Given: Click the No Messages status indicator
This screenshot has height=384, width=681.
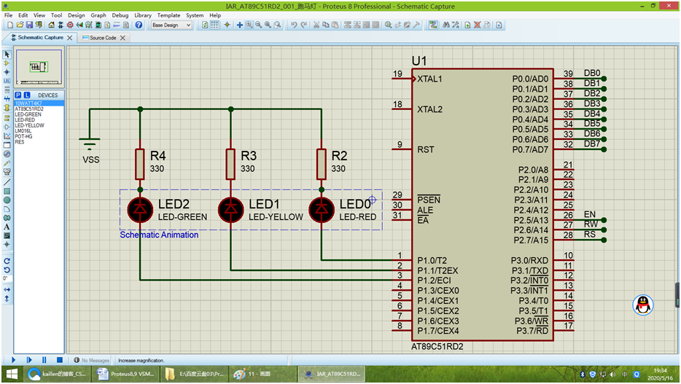Looking at the screenshot, I should pyautogui.click(x=92, y=360).
